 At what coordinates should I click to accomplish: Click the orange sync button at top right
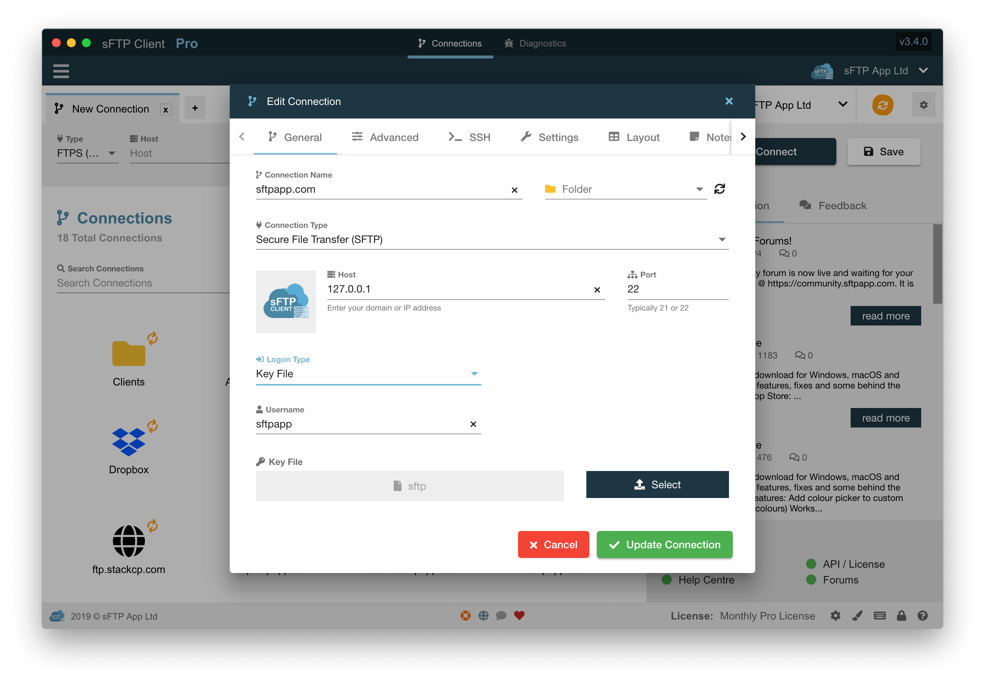pyautogui.click(x=882, y=105)
